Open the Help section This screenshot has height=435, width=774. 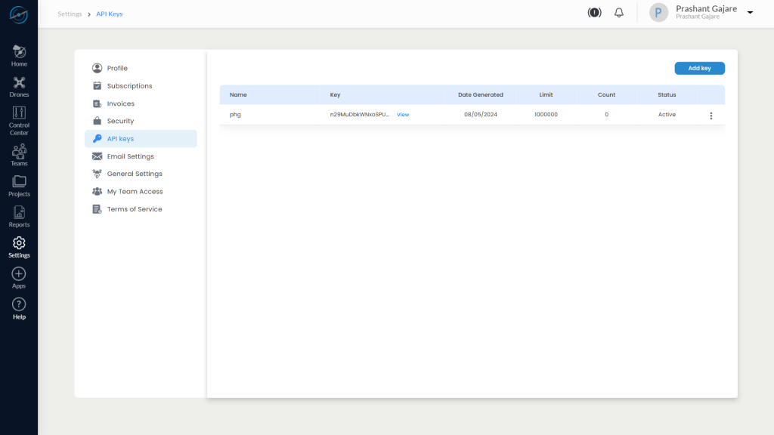[x=19, y=307]
